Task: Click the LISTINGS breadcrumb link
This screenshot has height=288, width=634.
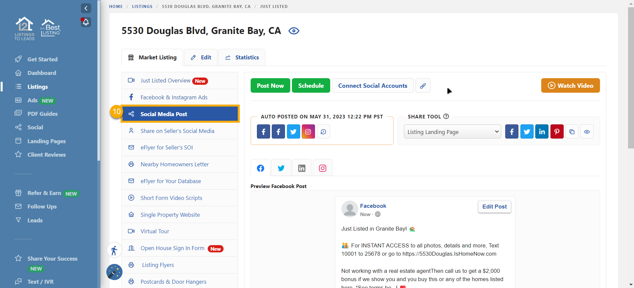Action: 142,6
